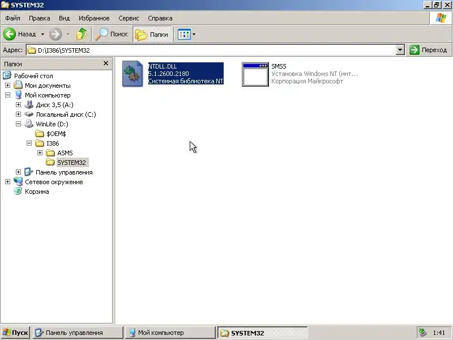
Task: Open the Справка menu
Action: pyautogui.click(x=160, y=18)
